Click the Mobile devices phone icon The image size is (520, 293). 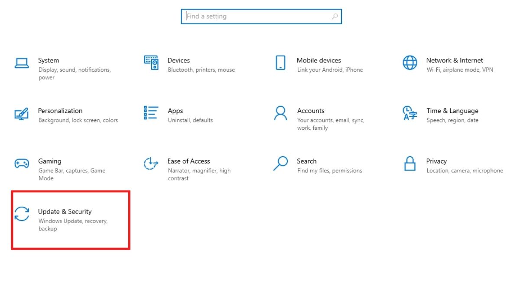tap(280, 63)
